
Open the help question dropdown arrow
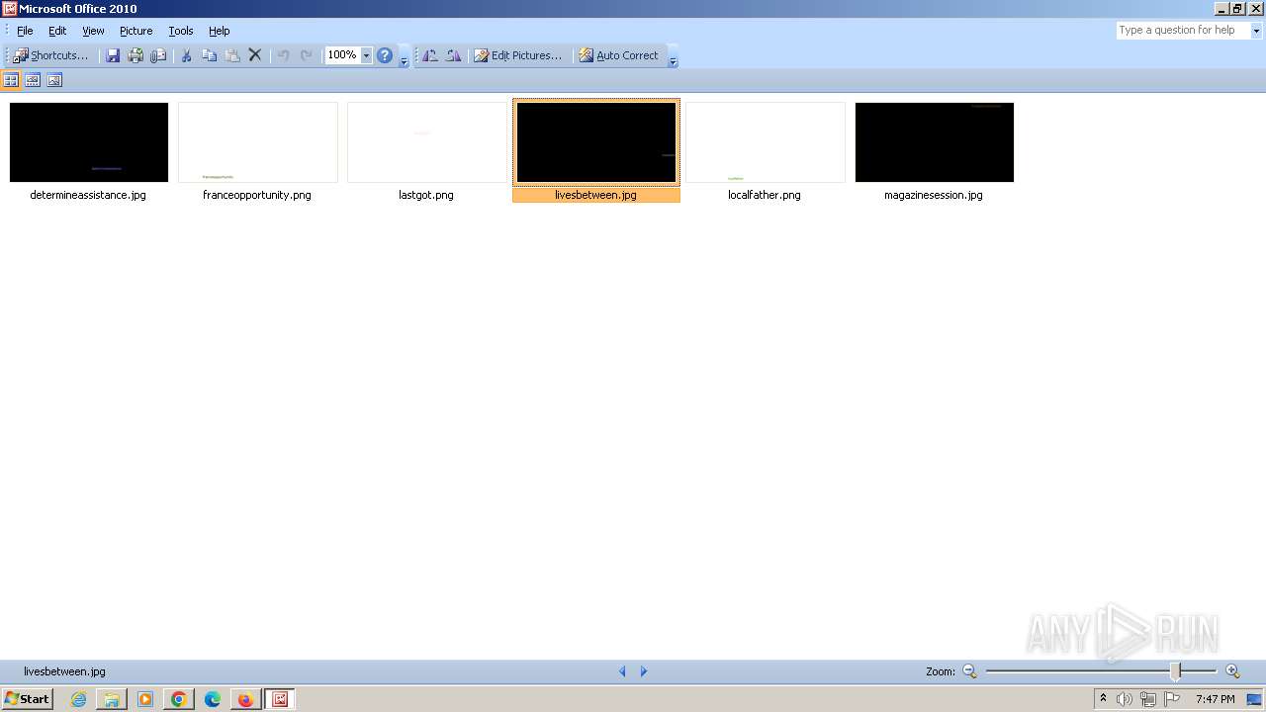pyautogui.click(x=1256, y=31)
